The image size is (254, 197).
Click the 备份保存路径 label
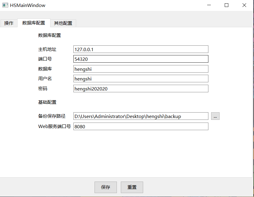[52, 116]
